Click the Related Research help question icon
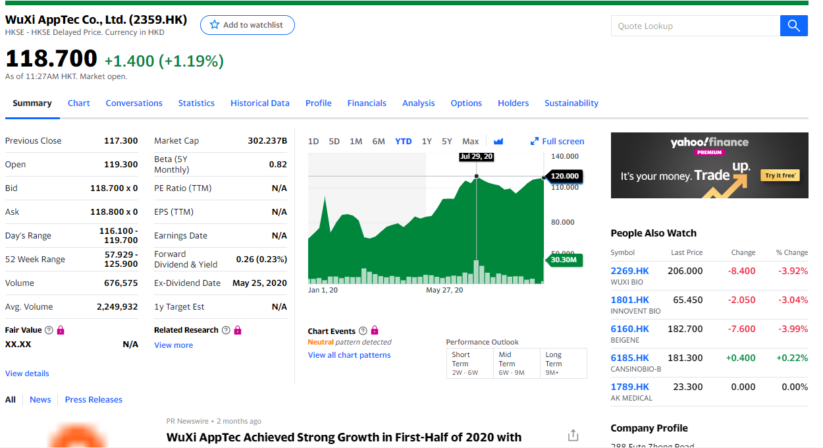823x448 pixels. point(226,330)
